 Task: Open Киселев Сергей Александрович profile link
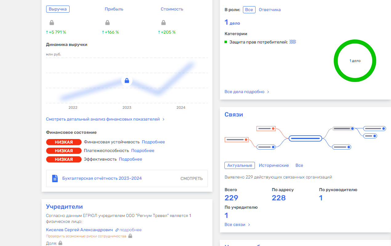tap(79, 230)
